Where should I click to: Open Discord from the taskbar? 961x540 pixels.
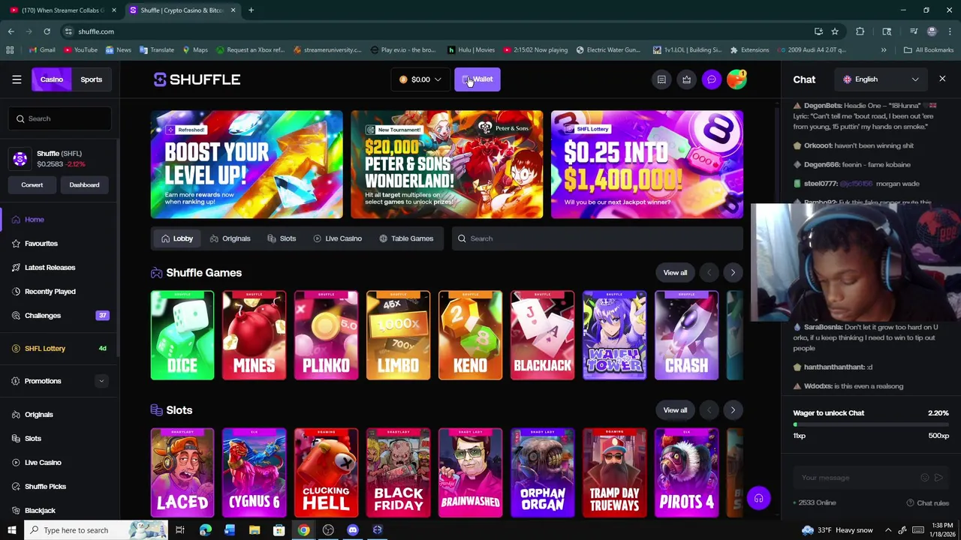[x=353, y=530]
